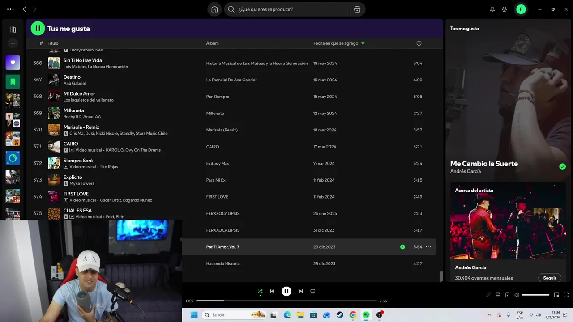Open Steam from the taskbar
Image resolution: width=573 pixels, height=322 pixels.
click(x=340, y=315)
